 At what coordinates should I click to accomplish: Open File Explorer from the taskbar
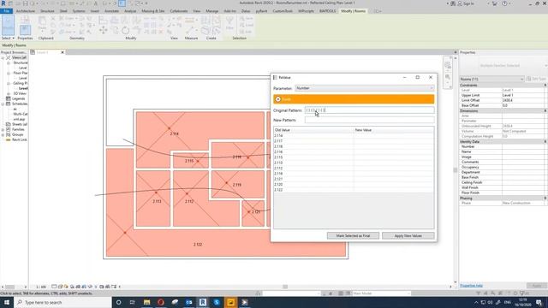pos(146,302)
